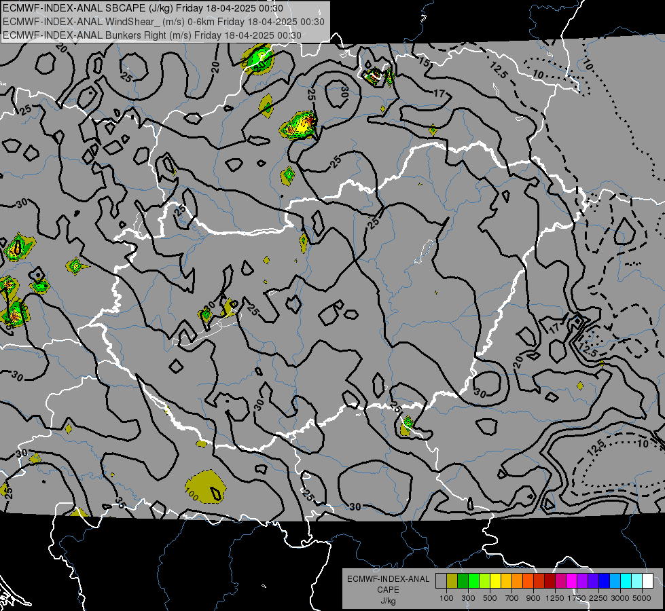
Task: Select the azure sky-blue legend swatch
Action: (615, 581)
